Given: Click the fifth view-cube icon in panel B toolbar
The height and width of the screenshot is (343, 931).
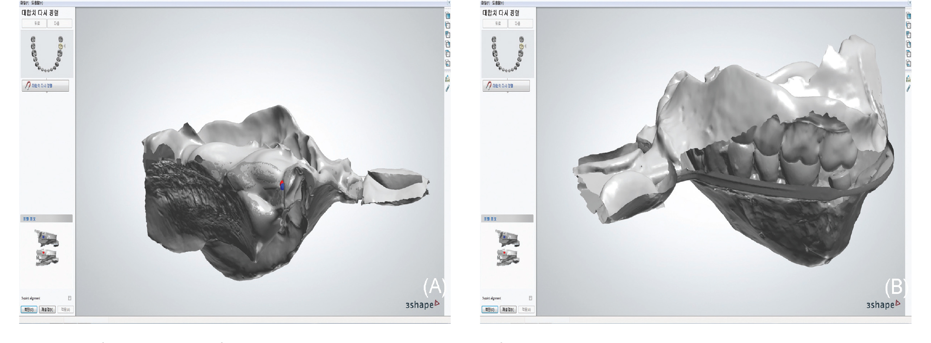Looking at the screenshot, I should click(909, 54).
